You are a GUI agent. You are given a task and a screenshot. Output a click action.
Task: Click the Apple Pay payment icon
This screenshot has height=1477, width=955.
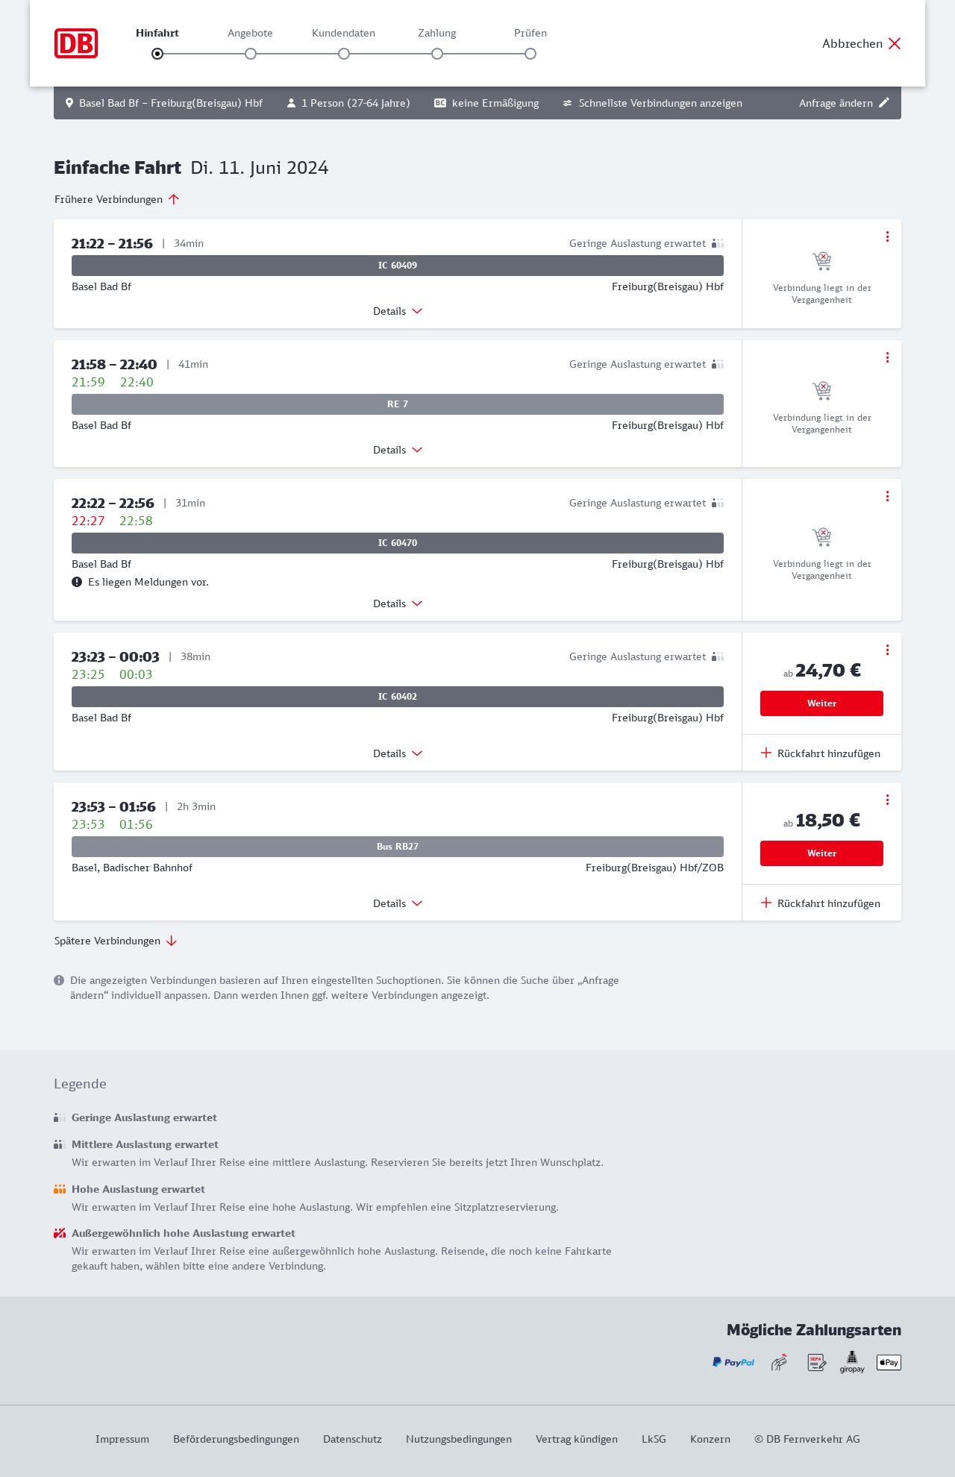889,1362
